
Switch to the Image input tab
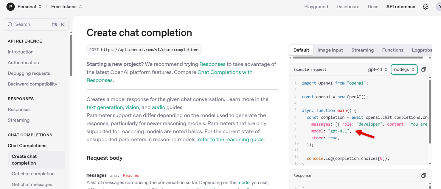[330, 50]
